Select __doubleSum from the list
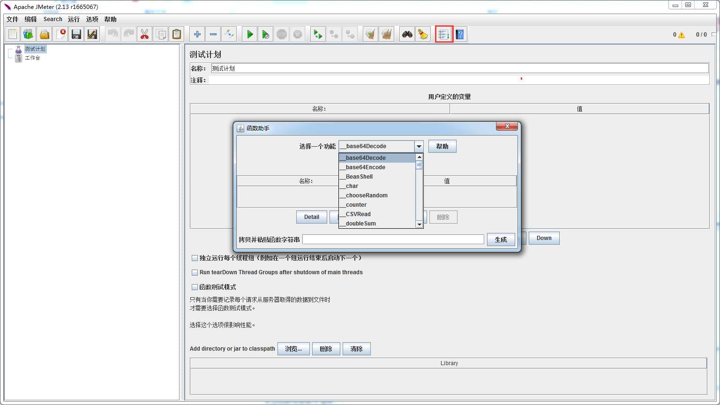The image size is (720, 405). tap(377, 224)
